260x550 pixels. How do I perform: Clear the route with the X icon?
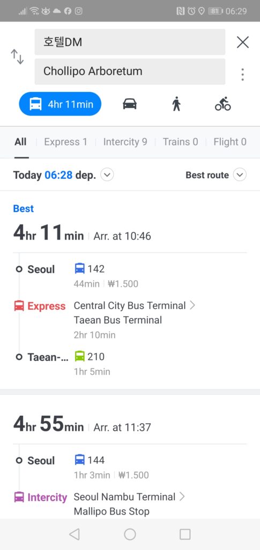[x=242, y=42]
